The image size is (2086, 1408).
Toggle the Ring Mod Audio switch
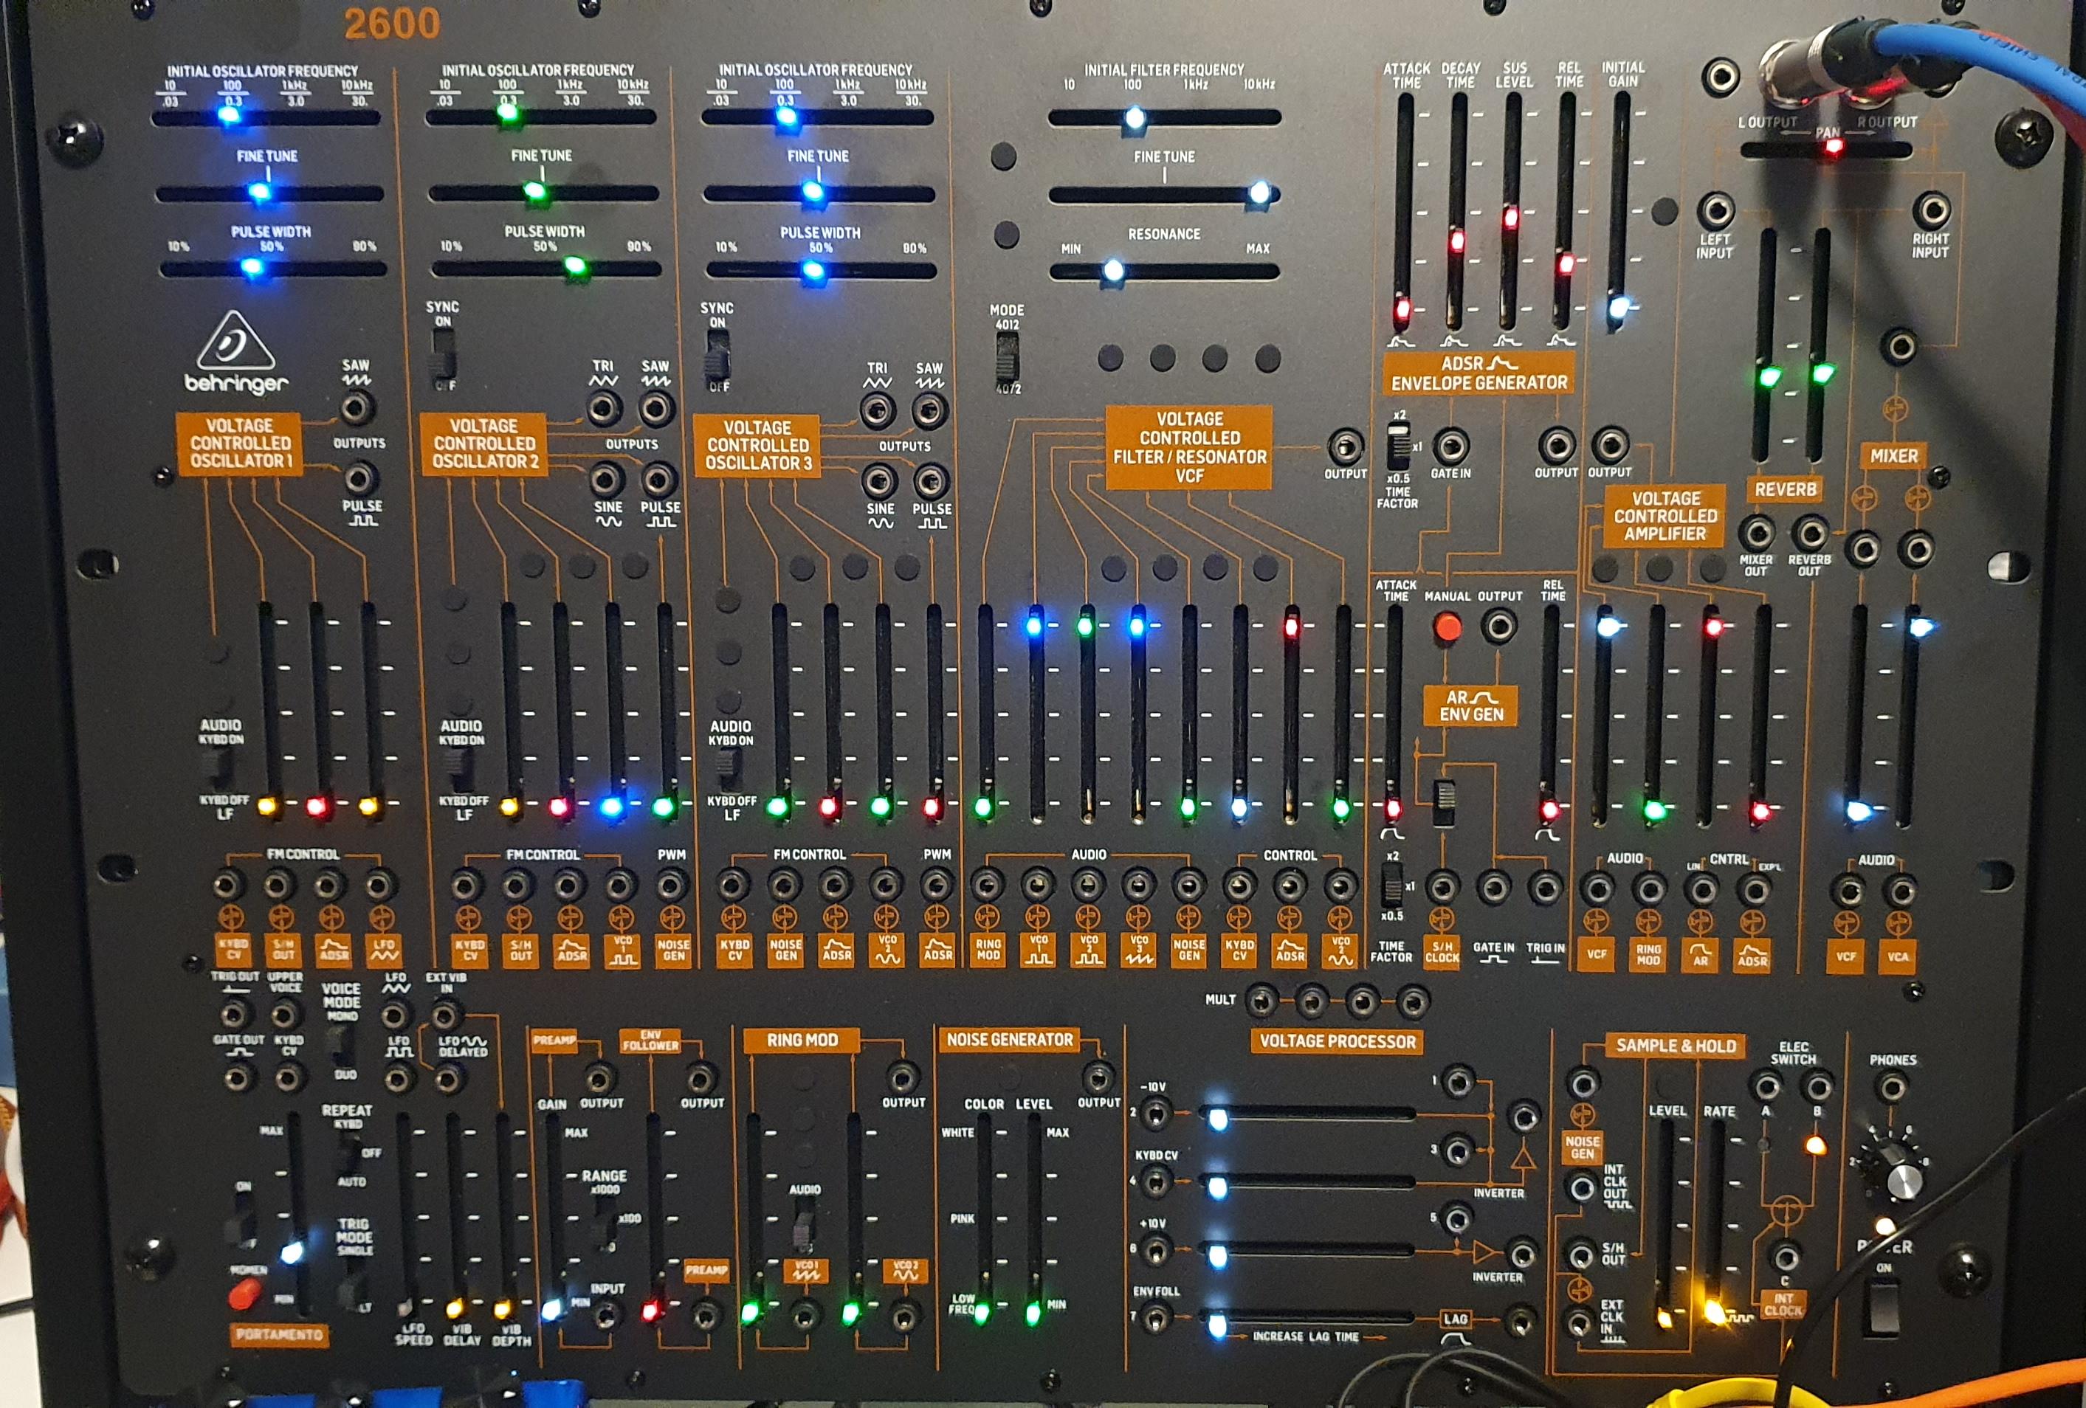coord(805,1225)
